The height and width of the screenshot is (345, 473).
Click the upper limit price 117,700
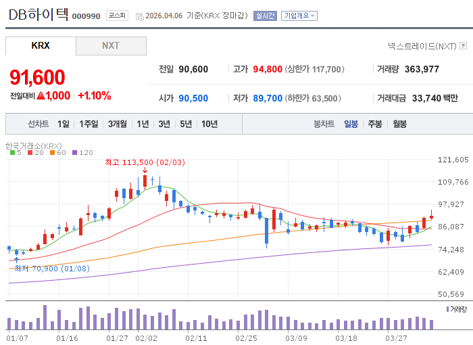pyautogui.click(x=326, y=70)
